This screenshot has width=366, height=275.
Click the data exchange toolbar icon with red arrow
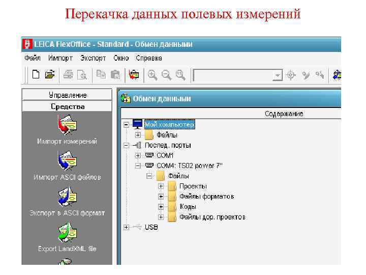(x=134, y=75)
